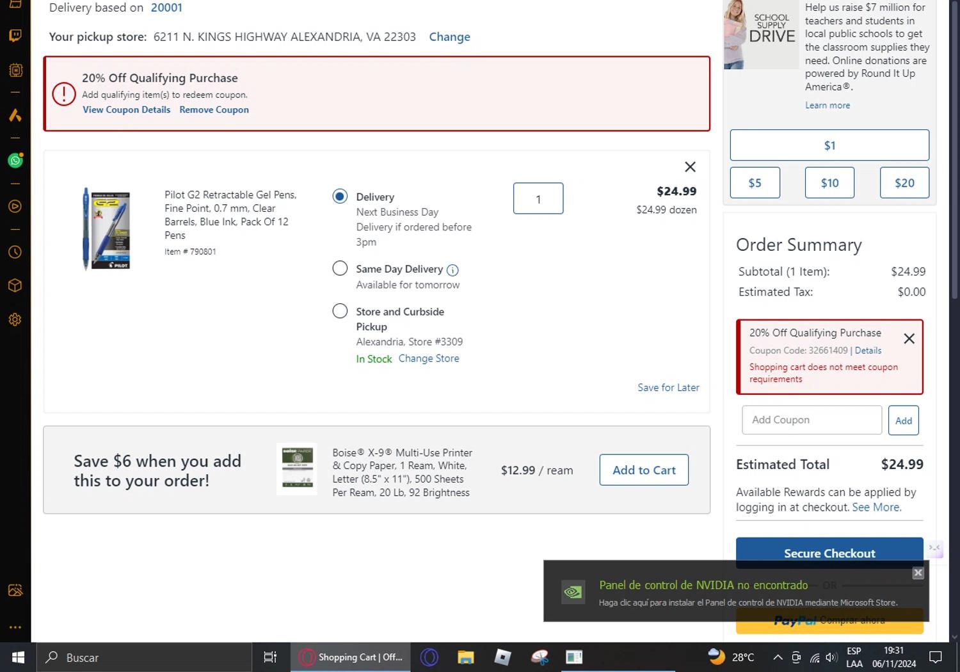Image resolution: width=960 pixels, height=672 pixels.
Task: Change the pickup store address
Action: tap(449, 37)
